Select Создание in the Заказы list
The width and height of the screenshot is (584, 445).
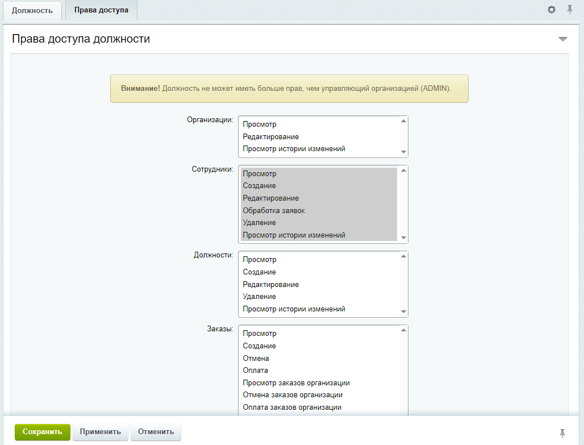319,346
